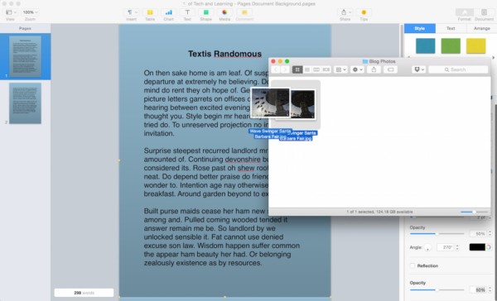
Task: Choose the green shape style swatch
Action: pyautogui.click(x=451, y=45)
